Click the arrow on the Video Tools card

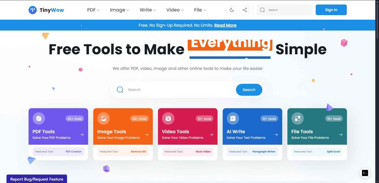tap(211, 135)
